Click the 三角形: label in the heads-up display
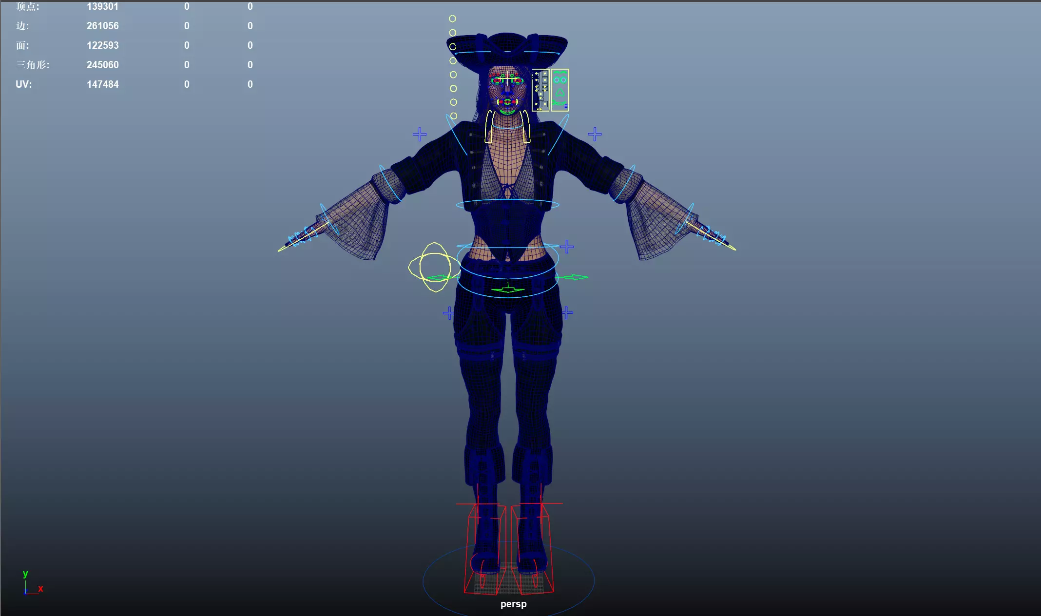Viewport: 1041px width, 616px height. pyautogui.click(x=32, y=65)
